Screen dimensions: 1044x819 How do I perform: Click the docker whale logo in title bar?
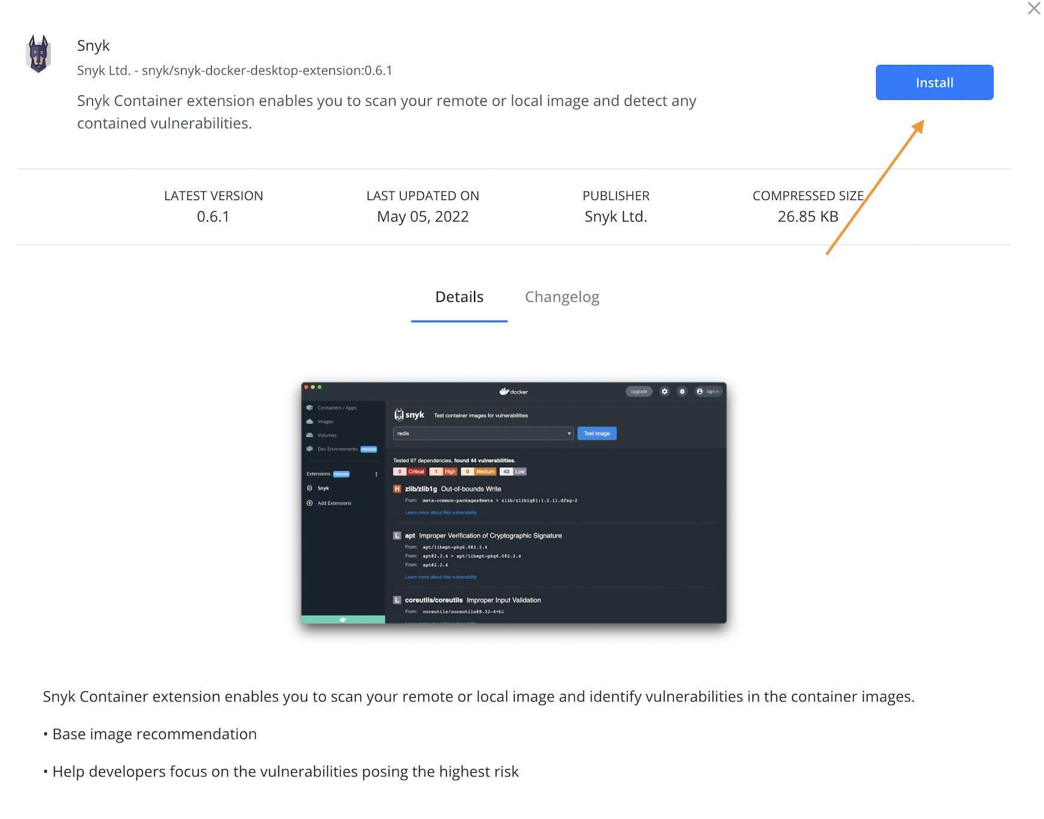click(x=505, y=391)
